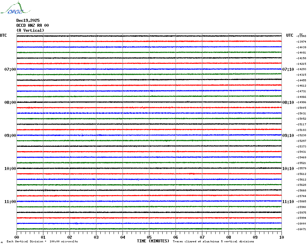Select the 11:00 time marker on left

point(10,202)
